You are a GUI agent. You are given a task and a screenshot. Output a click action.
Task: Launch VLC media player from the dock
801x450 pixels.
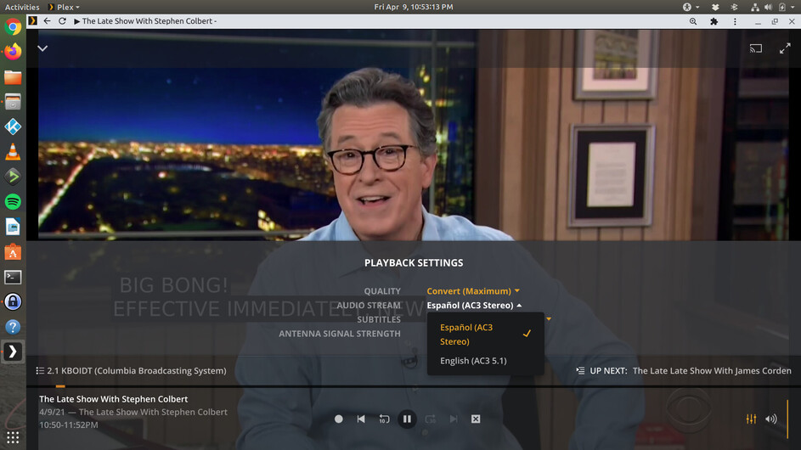[13, 152]
